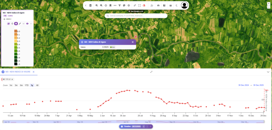The height and width of the screenshot is (130, 272).
Task: Toggle dark mode with the moon icon
Action: coord(177,6)
